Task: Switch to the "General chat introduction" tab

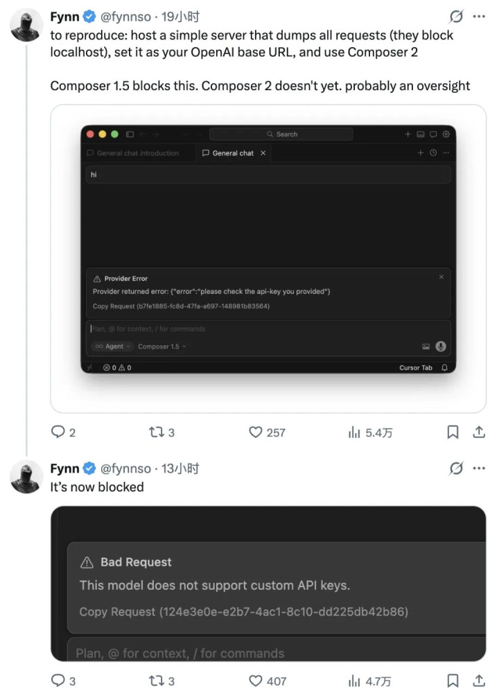Action: point(137,153)
